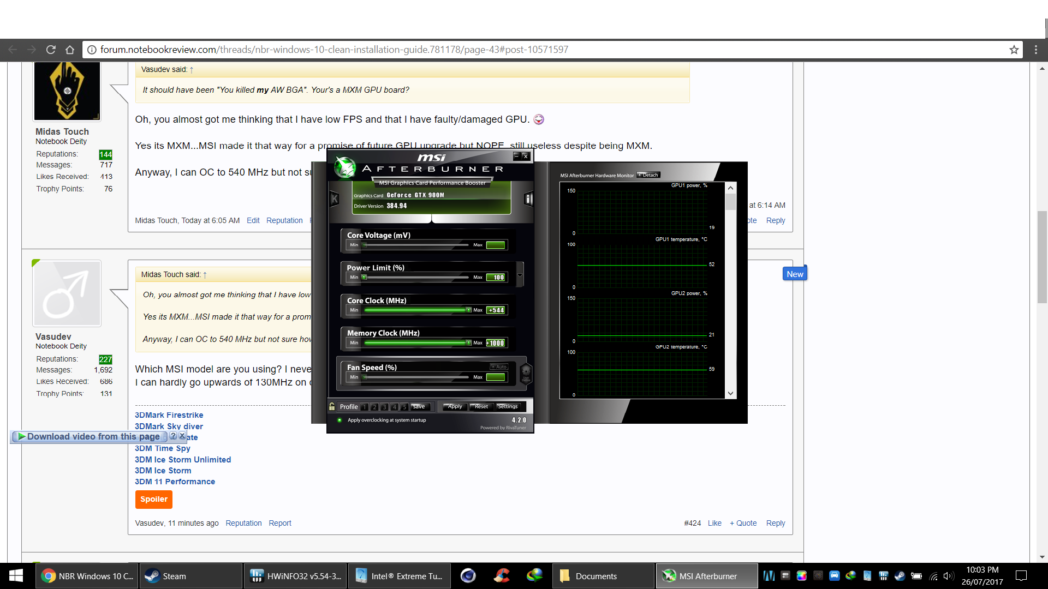The width and height of the screenshot is (1048, 589).
Task: Click the MSI Afterburner green logo orb
Action: pyautogui.click(x=345, y=168)
